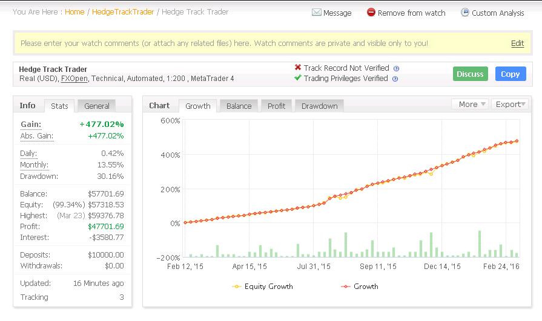The width and height of the screenshot is (542, 321).
Task: Open the Export dropdown in chart panel
Action: 510,104
